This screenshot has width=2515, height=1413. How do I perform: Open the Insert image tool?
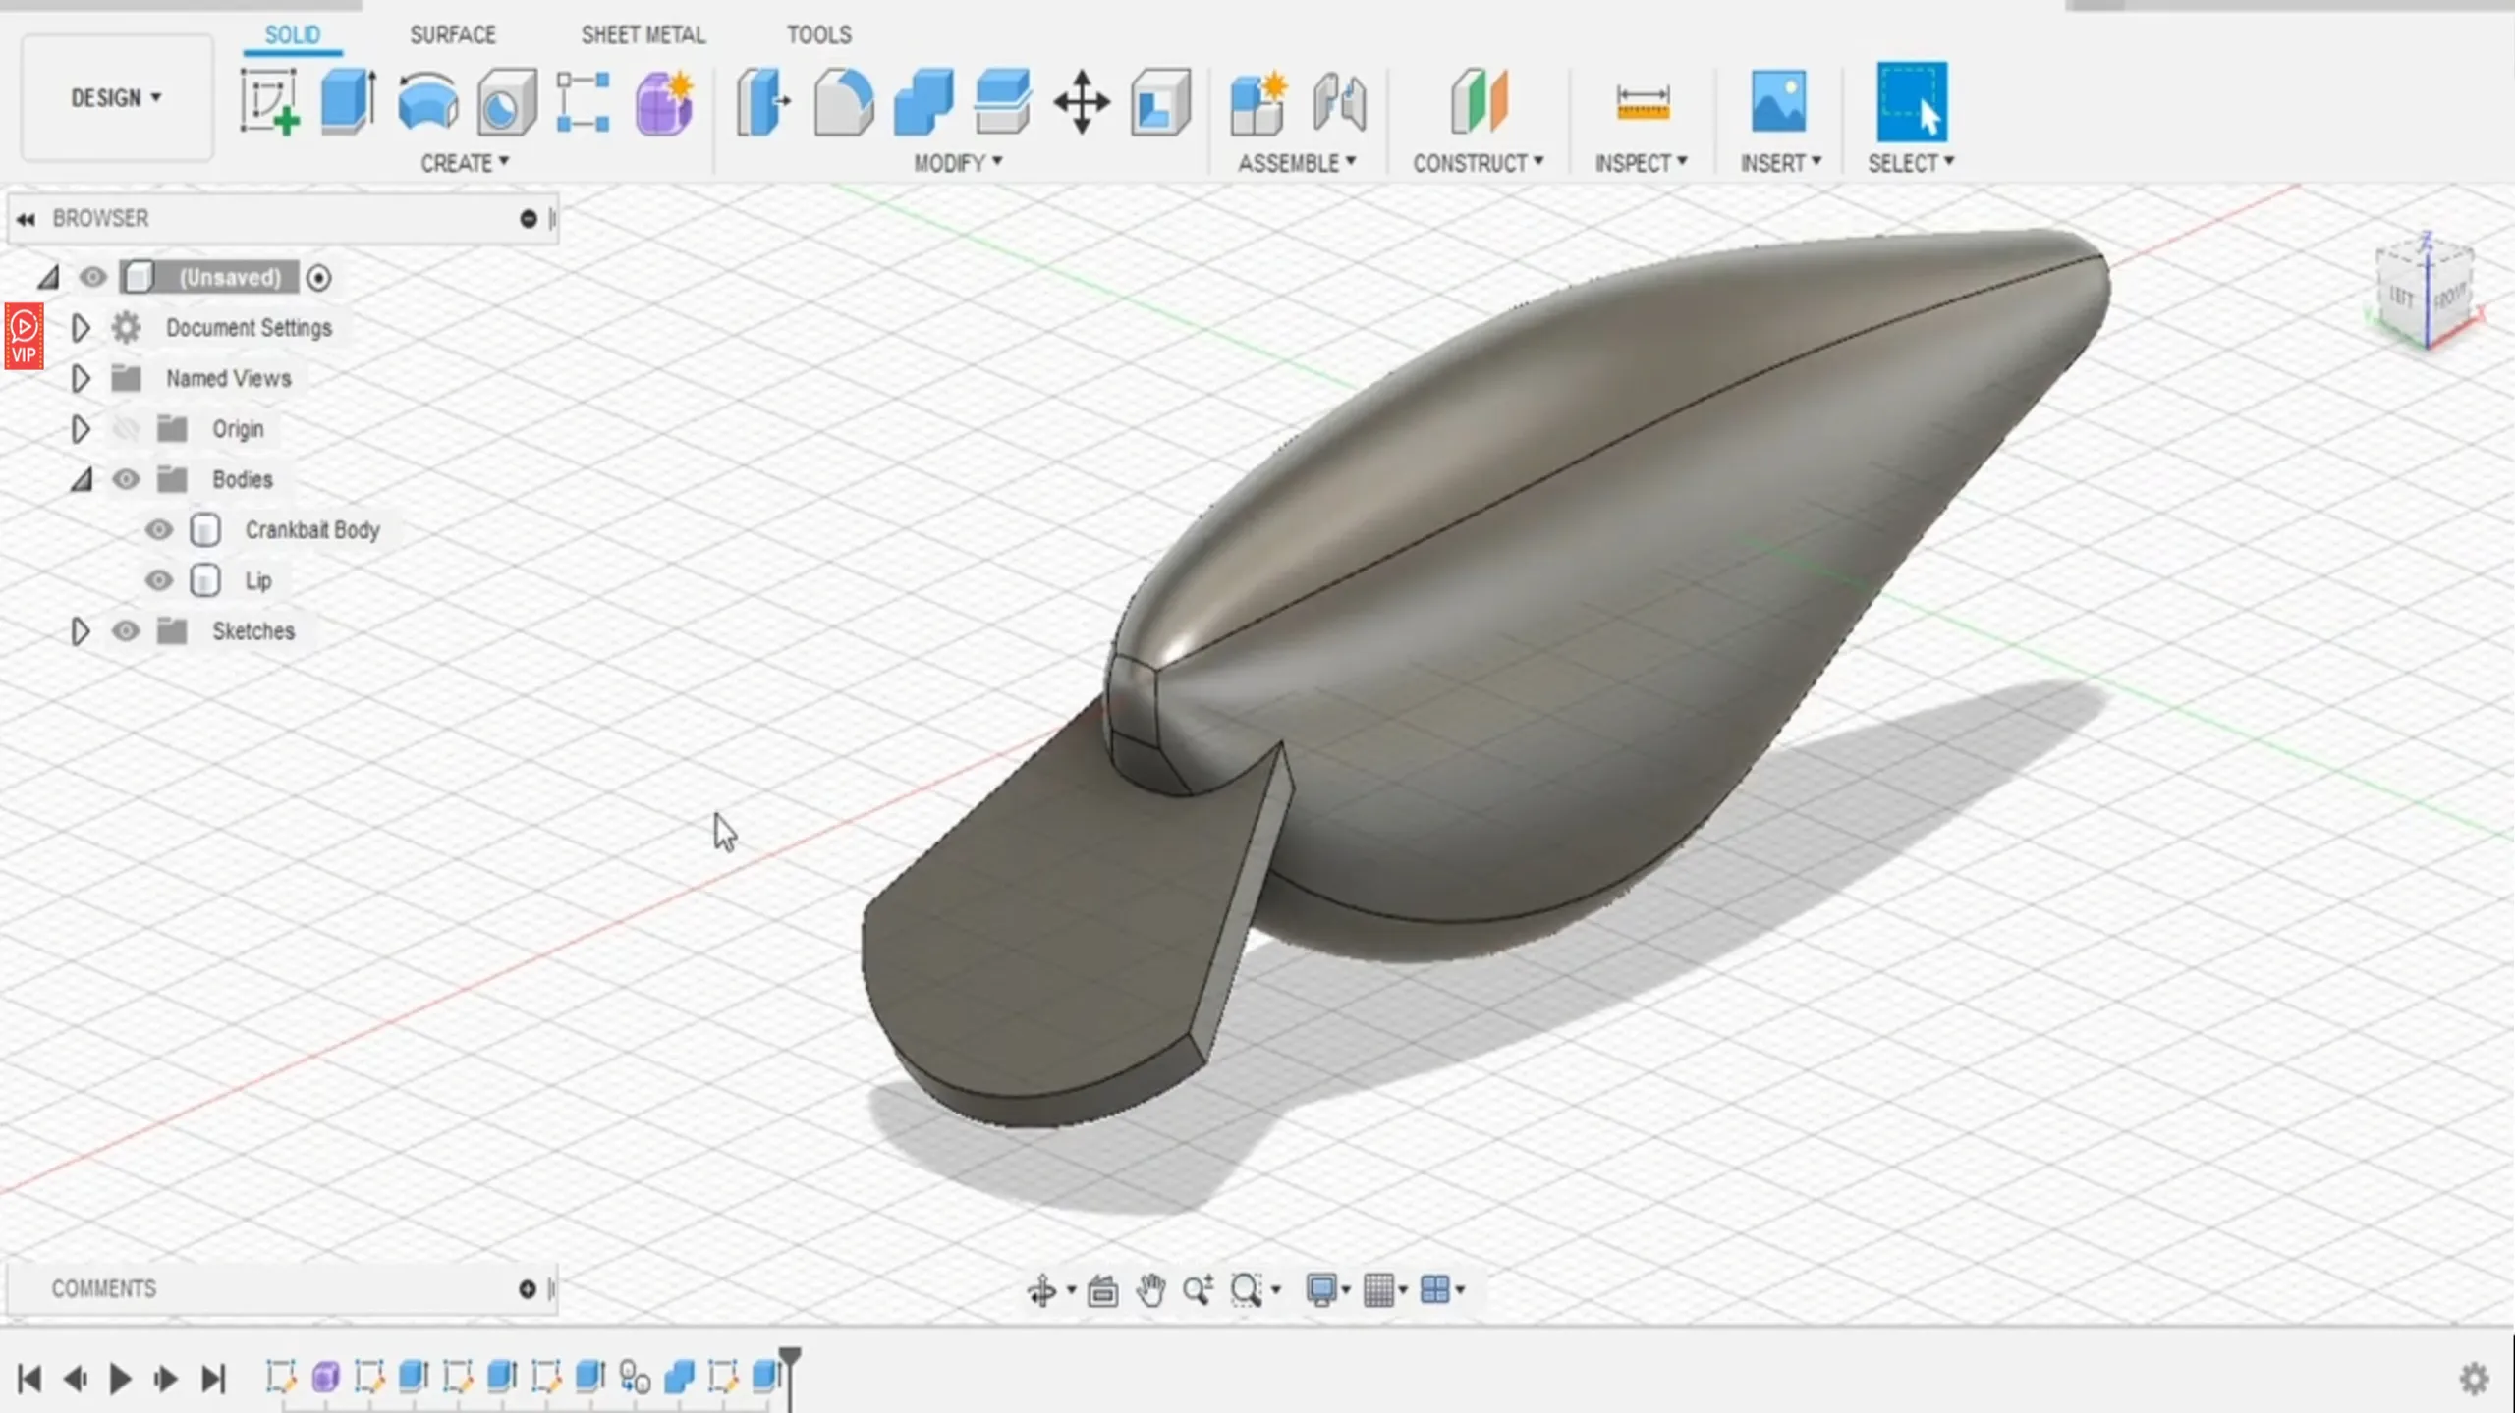[x=1777, y=101]
